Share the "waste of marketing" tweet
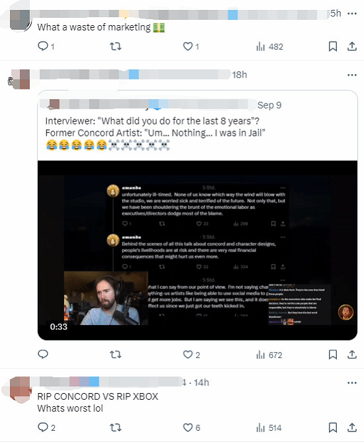Image resolution: width=364 pixels, height=444 pixels. coord(352,46)
